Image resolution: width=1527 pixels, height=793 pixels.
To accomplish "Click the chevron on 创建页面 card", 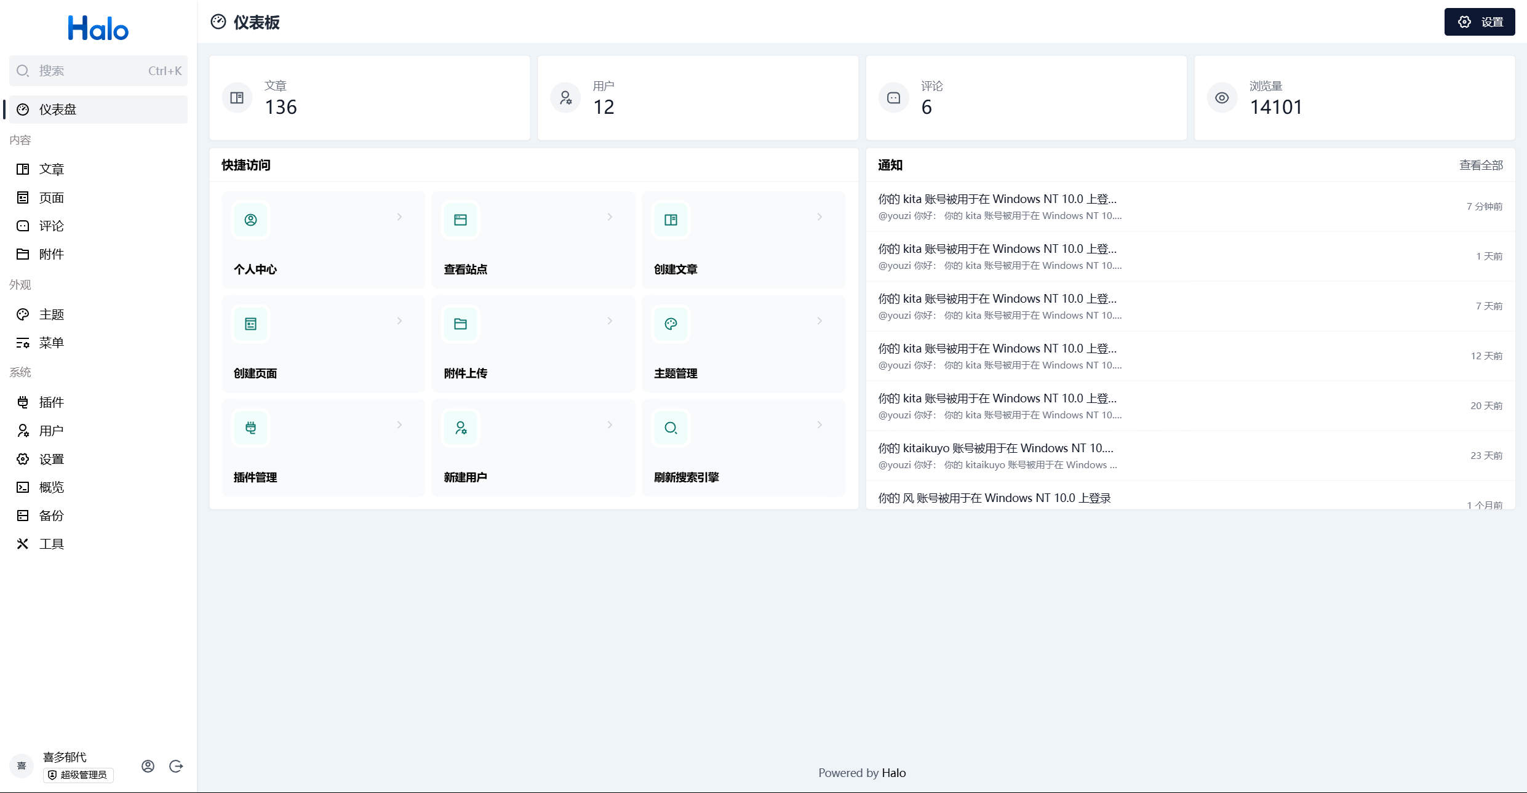I will click(x=400, y=321).
